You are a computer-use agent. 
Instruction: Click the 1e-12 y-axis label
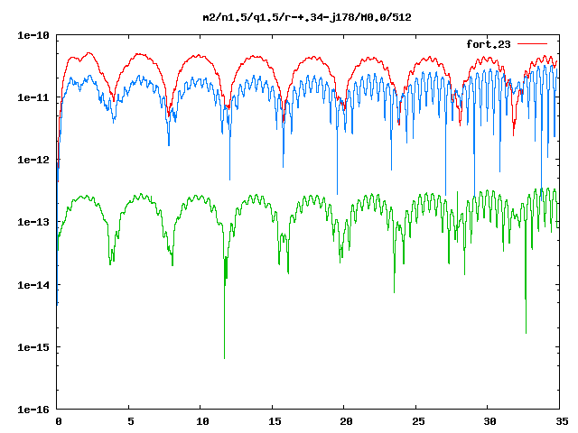click(x=33, y=160)
